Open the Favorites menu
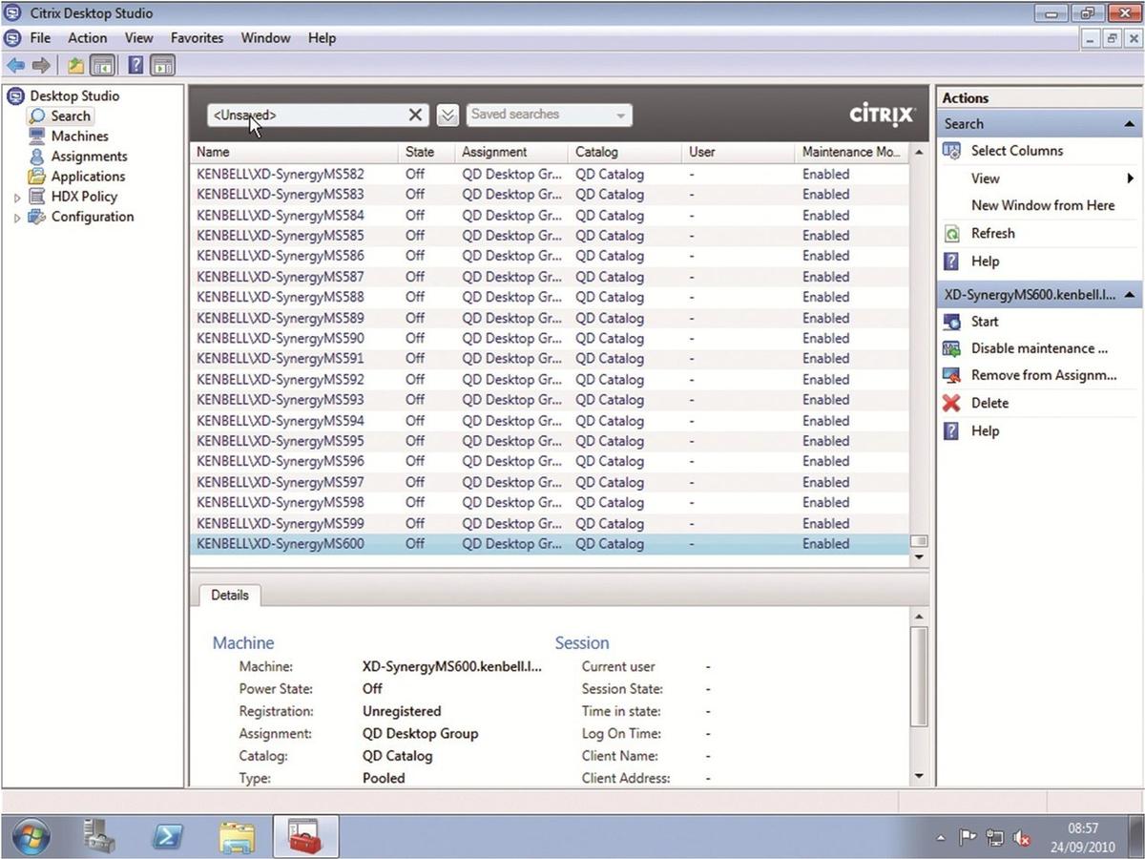 click(x=197, y=38)
